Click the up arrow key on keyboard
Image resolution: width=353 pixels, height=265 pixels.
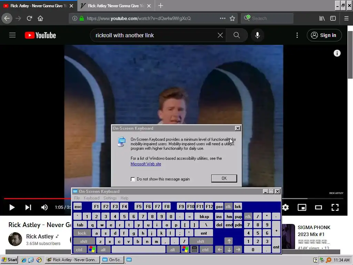pos(229,241)
